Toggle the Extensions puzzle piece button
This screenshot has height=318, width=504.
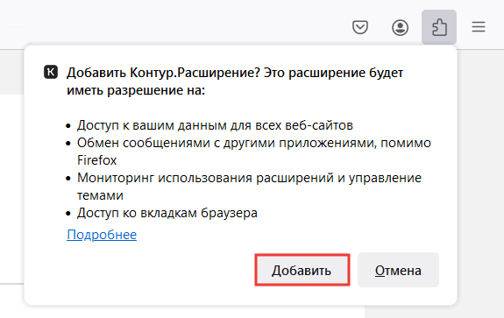pyautogui.click(x=439, y=27)
